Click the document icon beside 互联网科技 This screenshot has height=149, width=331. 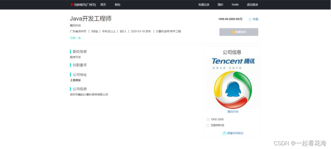point(208,125)
